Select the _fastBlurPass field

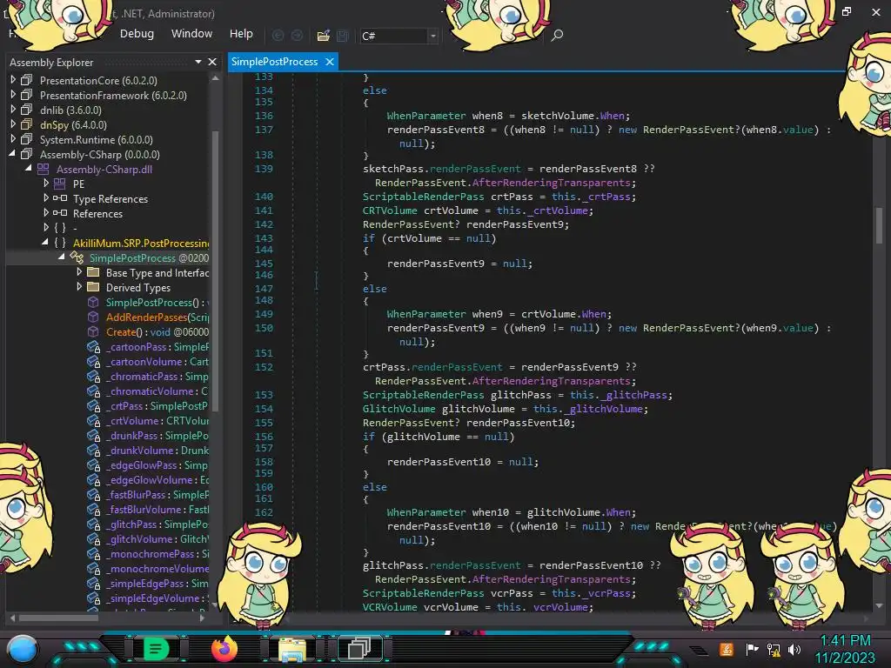[x=157, y=494]
